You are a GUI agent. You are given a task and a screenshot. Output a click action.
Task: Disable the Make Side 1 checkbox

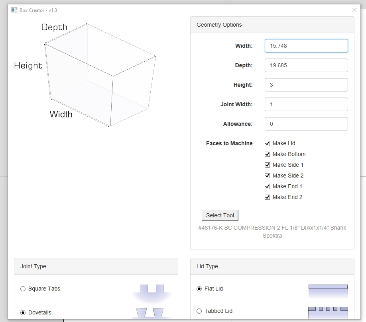click(268, 165)
